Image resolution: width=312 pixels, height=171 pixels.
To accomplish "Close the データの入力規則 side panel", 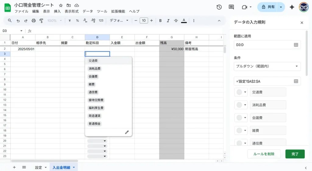I will (302, 23).
